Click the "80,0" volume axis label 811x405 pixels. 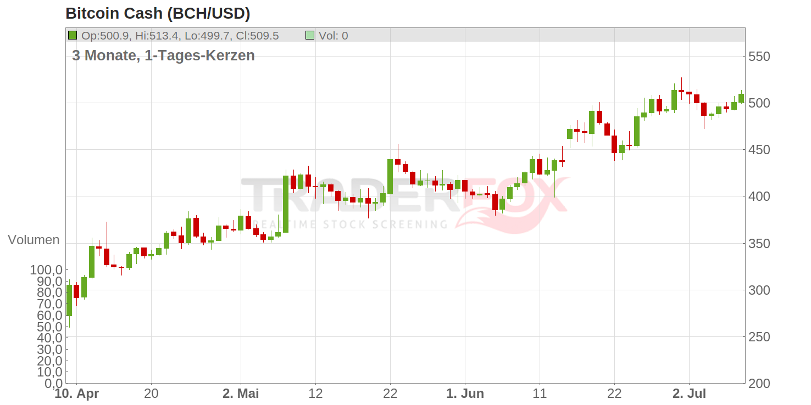coord(49,293)
